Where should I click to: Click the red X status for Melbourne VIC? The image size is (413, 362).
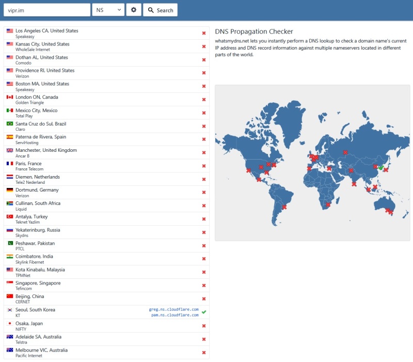204,352
